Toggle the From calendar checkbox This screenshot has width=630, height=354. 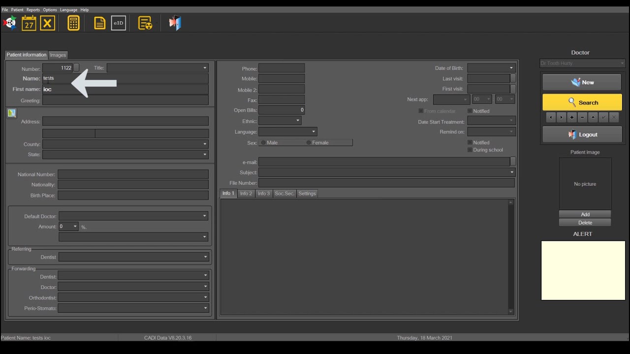(421, 111)
